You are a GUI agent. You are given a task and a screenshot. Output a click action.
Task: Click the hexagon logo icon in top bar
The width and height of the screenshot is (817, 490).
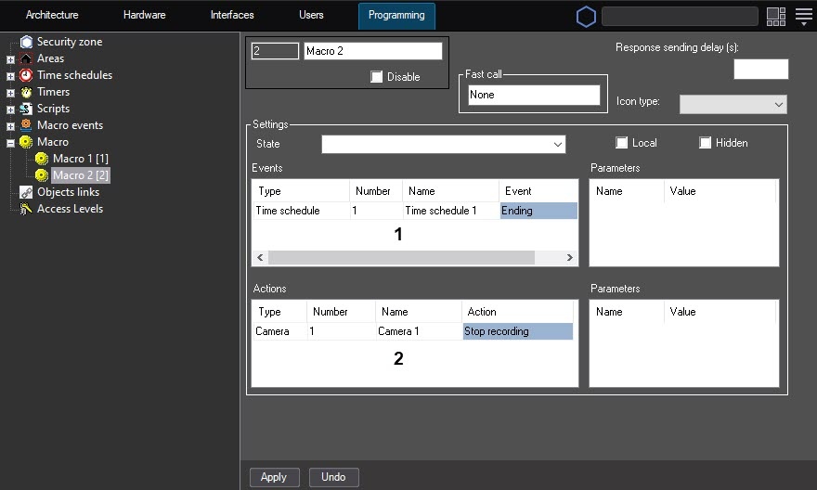pos(586,17)
